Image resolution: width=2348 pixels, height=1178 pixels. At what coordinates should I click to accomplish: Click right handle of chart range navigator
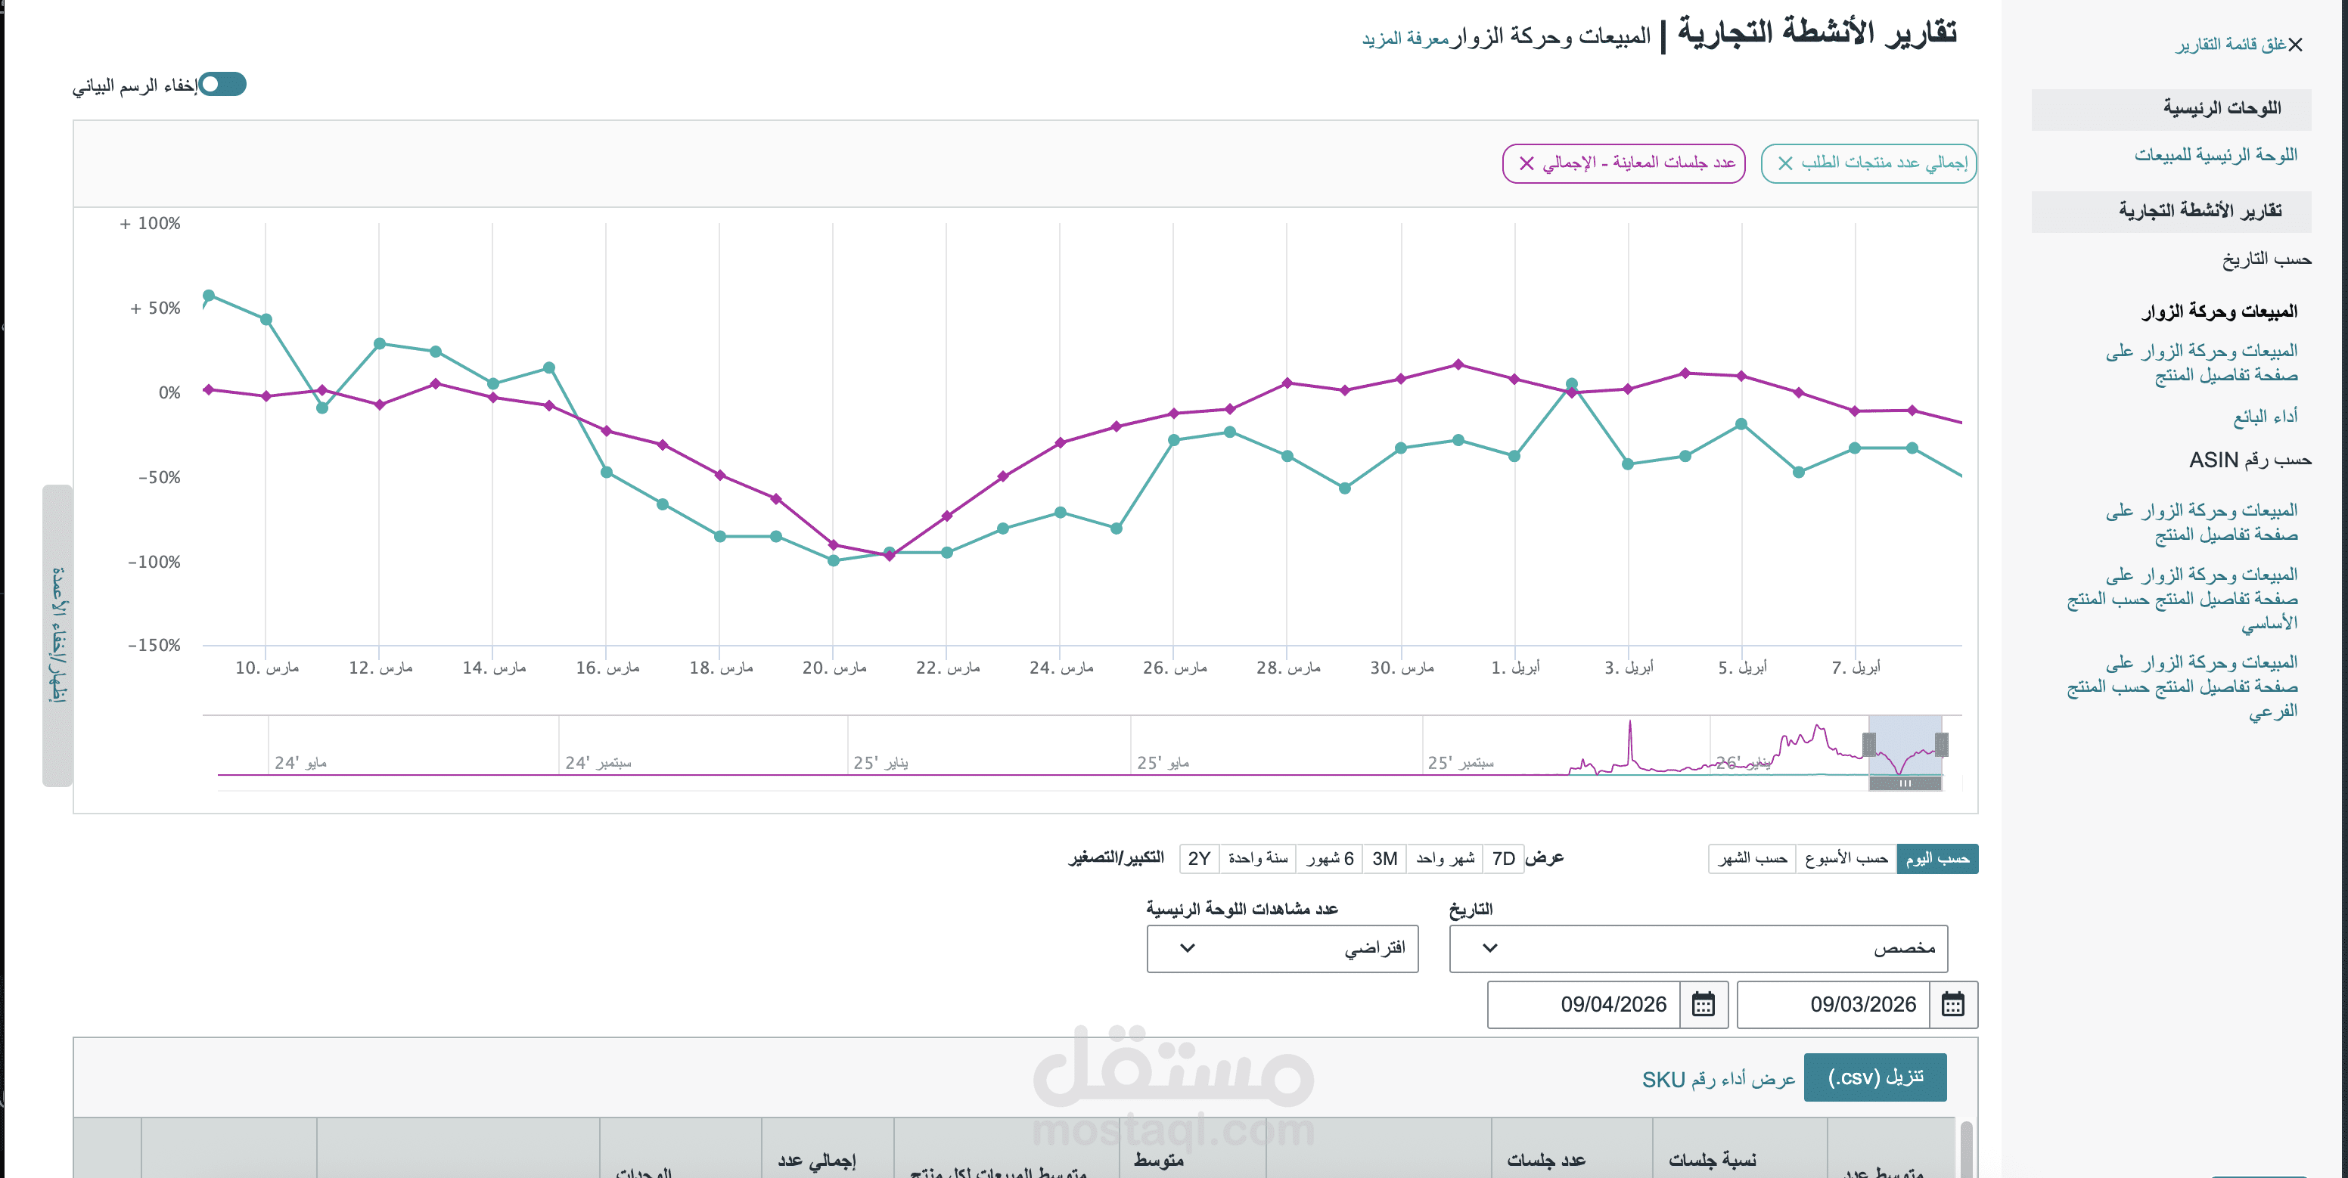tap(1942, 744)
